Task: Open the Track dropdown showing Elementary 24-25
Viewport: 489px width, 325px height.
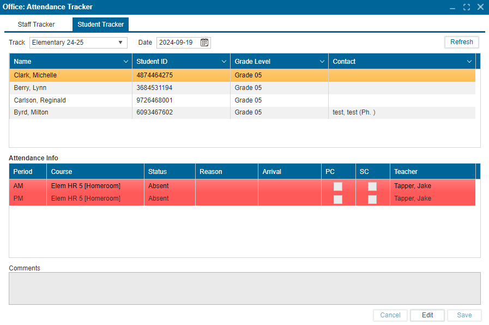Action: coord(120,43)
